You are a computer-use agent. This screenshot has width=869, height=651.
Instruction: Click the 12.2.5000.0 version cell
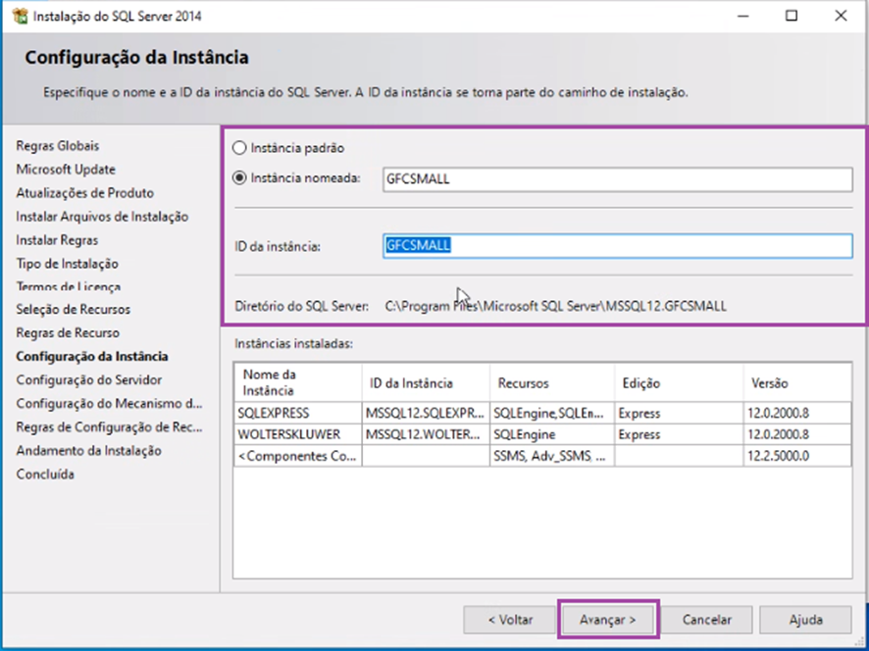coord(797,456)
